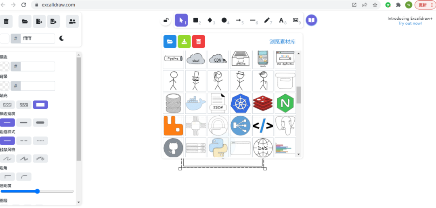The image size is (436, 208).
Task: Pick the Archive drawer library item
Action: point(241,60)
